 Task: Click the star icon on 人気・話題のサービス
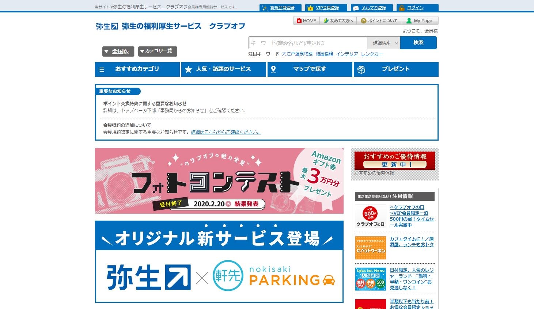(188, 69)
